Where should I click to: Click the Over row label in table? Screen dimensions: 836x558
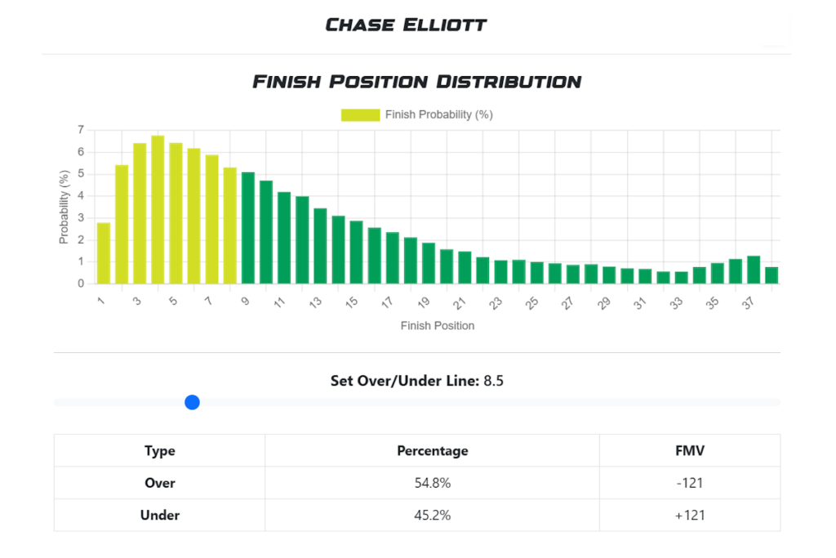click(160, 483)
